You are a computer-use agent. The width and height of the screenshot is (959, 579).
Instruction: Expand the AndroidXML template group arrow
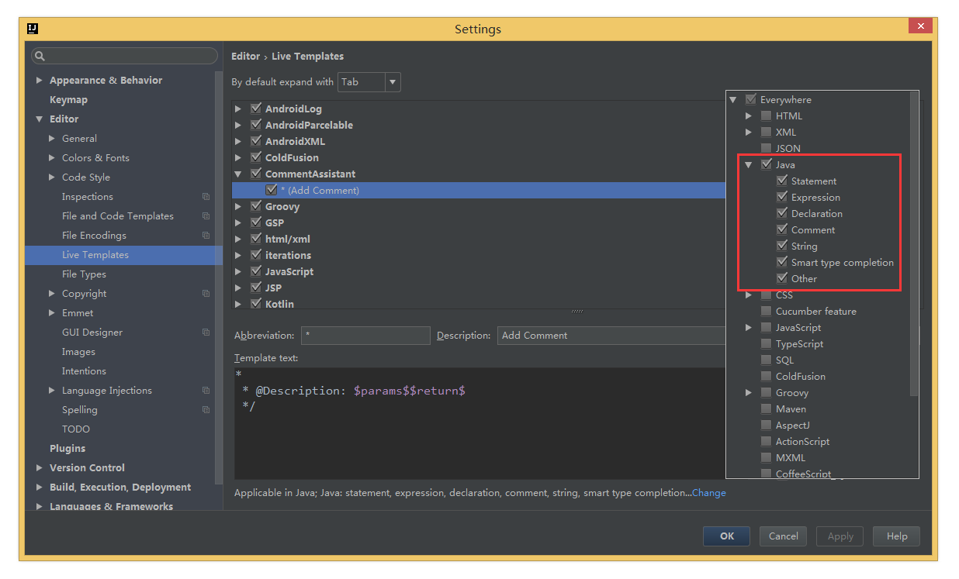pyautogui.click(x=238, y=142)
